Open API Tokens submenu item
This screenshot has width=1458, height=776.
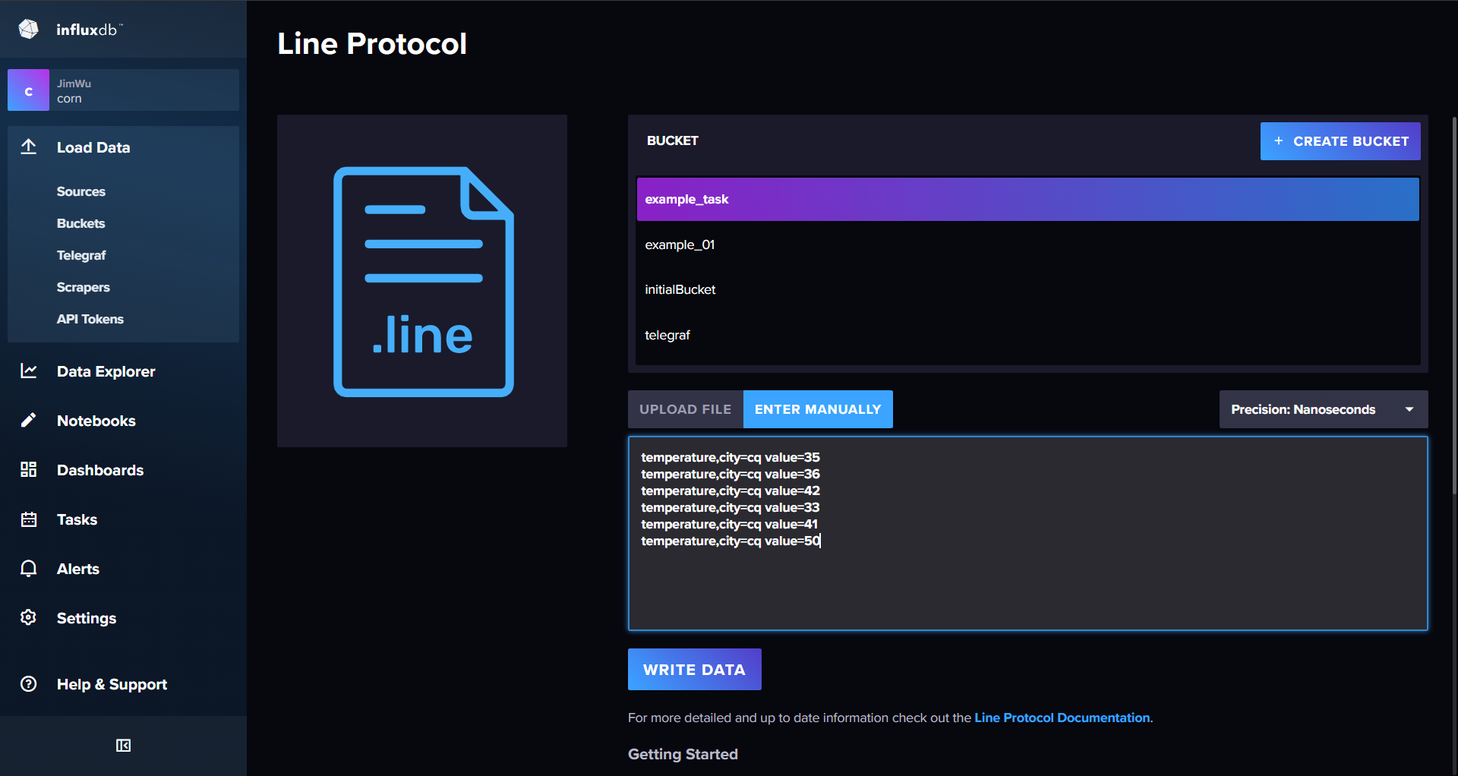(x=90, y=319)
